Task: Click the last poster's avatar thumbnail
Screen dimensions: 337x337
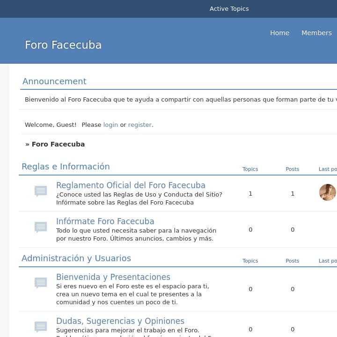Action: point(327,192)
